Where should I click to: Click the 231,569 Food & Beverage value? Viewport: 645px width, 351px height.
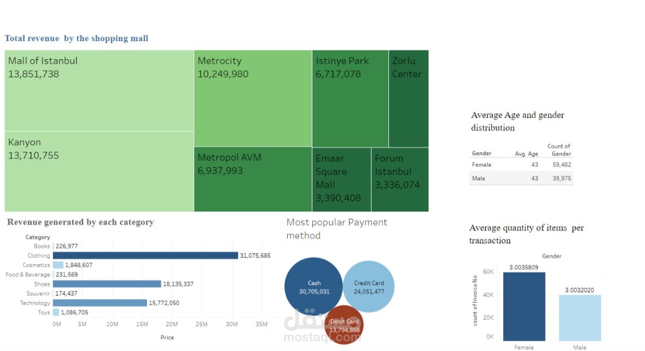[67, 274]
